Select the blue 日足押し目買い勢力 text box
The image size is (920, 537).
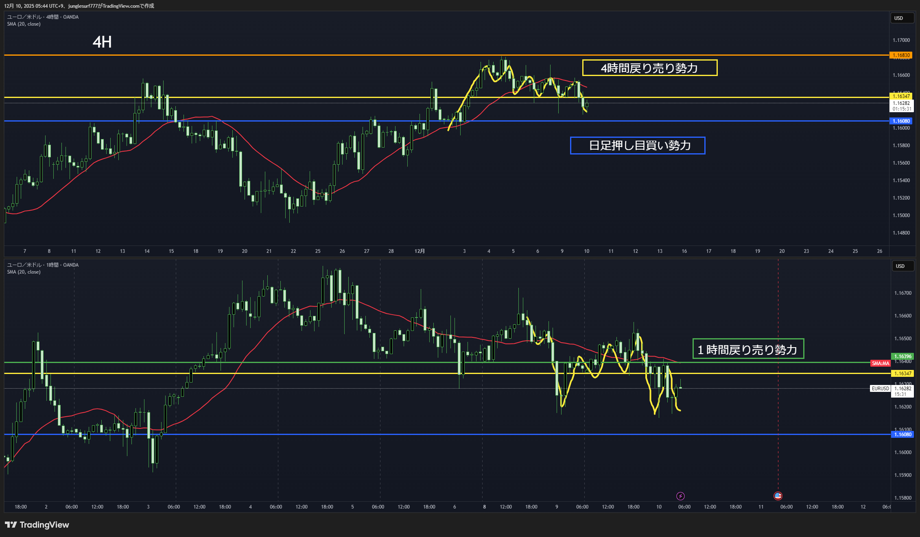pos(637,146)
